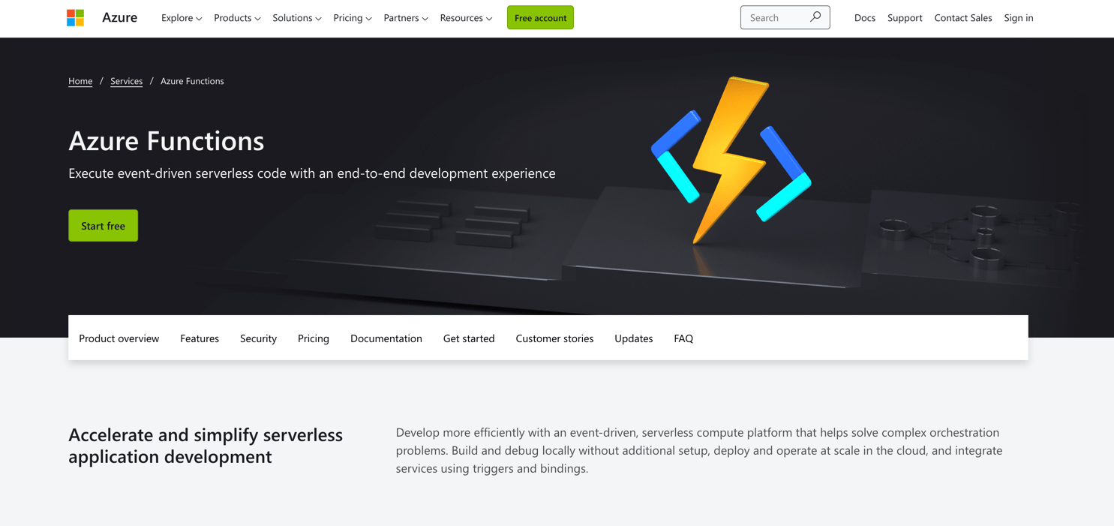Open the Products menu

[x=236, y=17]
